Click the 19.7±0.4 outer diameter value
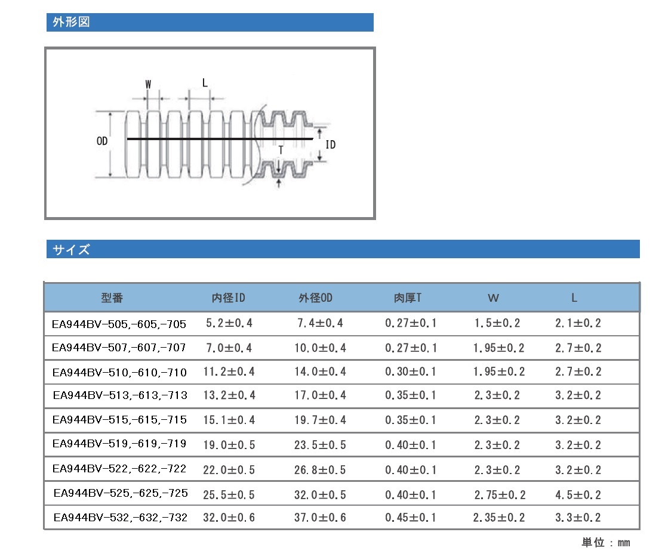This screenshot has width=662, height=560. coord(320,420)
